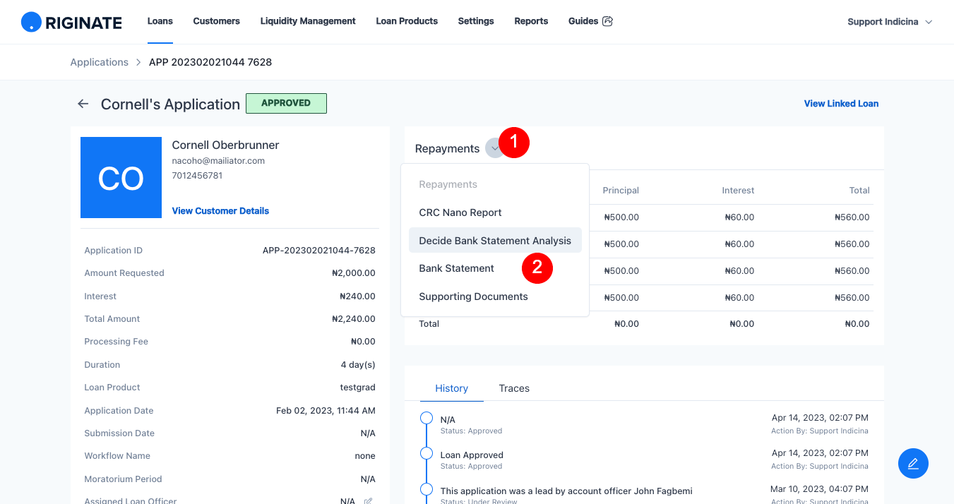Click the Principal column header
This screenshot has height=504, width=954.
tap(621, 191)
